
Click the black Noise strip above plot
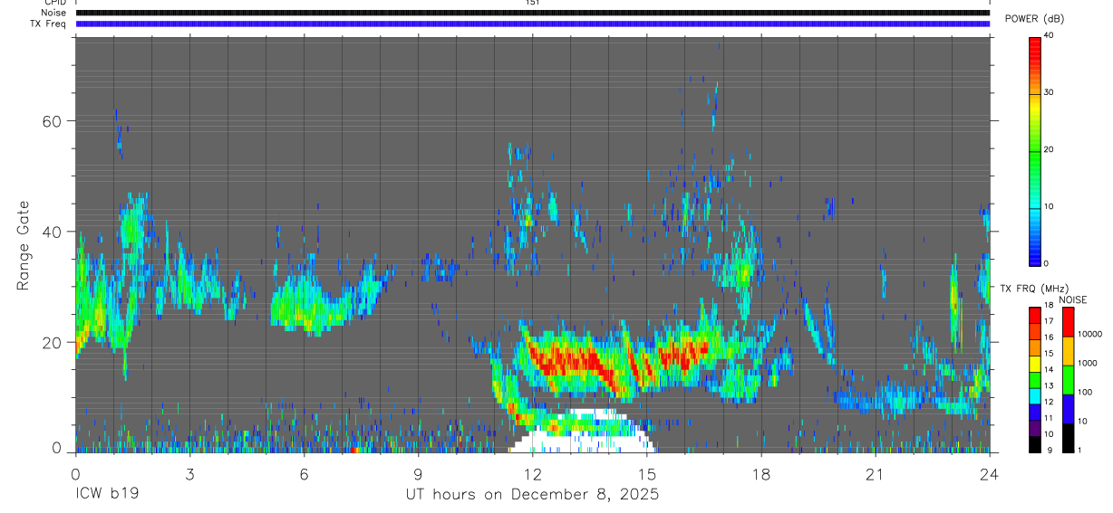532,13
